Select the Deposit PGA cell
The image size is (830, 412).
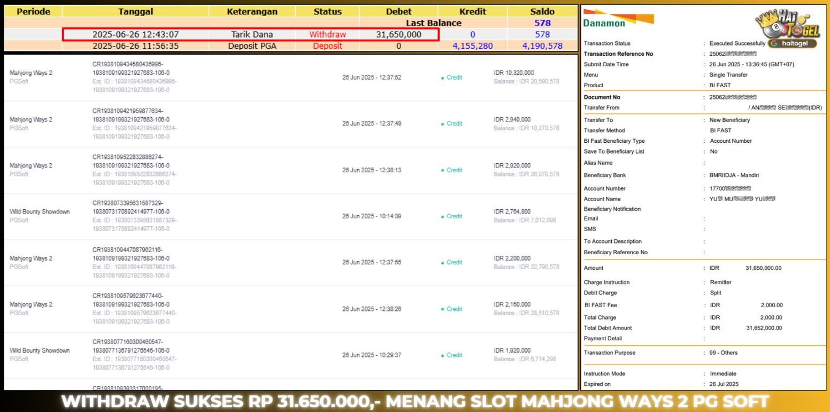252,46
